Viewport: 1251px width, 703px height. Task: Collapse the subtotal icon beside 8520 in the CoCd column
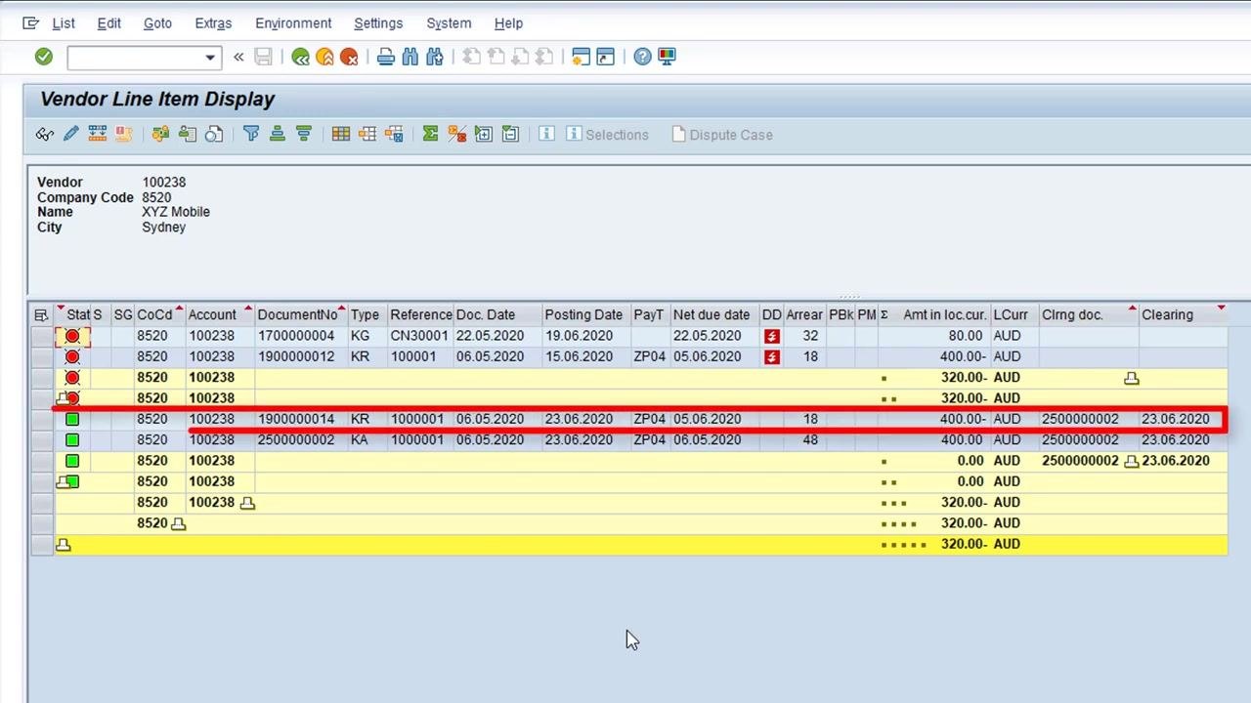tap(178, 523)
